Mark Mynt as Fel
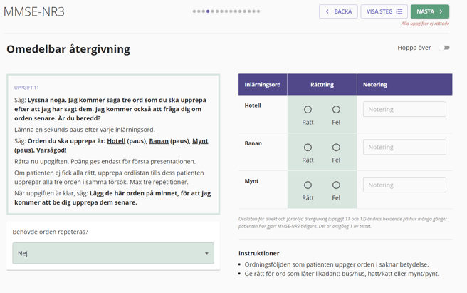The image size is (467, 293). pyautogui.click(x=336, y=185)
